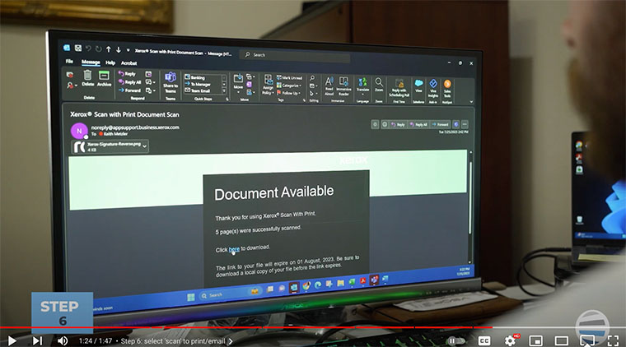Screen dimensions: 626x347
Task: Click the Assign Policy icon
Action: coord(268,80)
